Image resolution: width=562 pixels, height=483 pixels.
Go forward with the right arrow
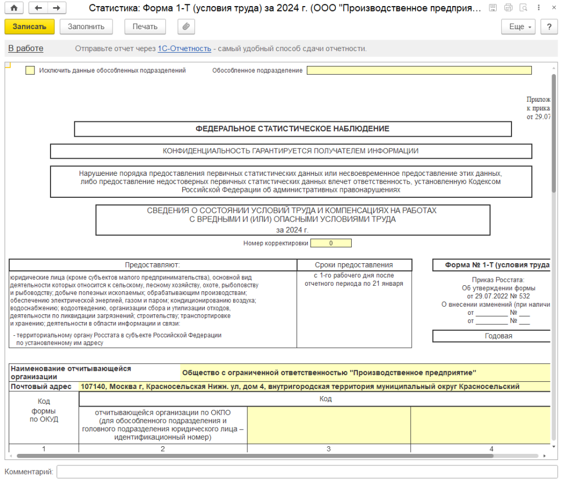click(x=57, y=8)
